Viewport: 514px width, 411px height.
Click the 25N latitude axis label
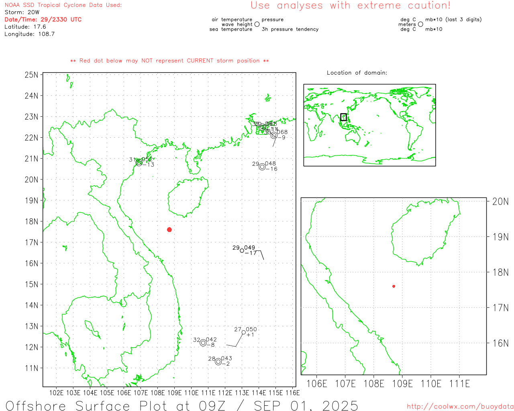tap(31, 75)
